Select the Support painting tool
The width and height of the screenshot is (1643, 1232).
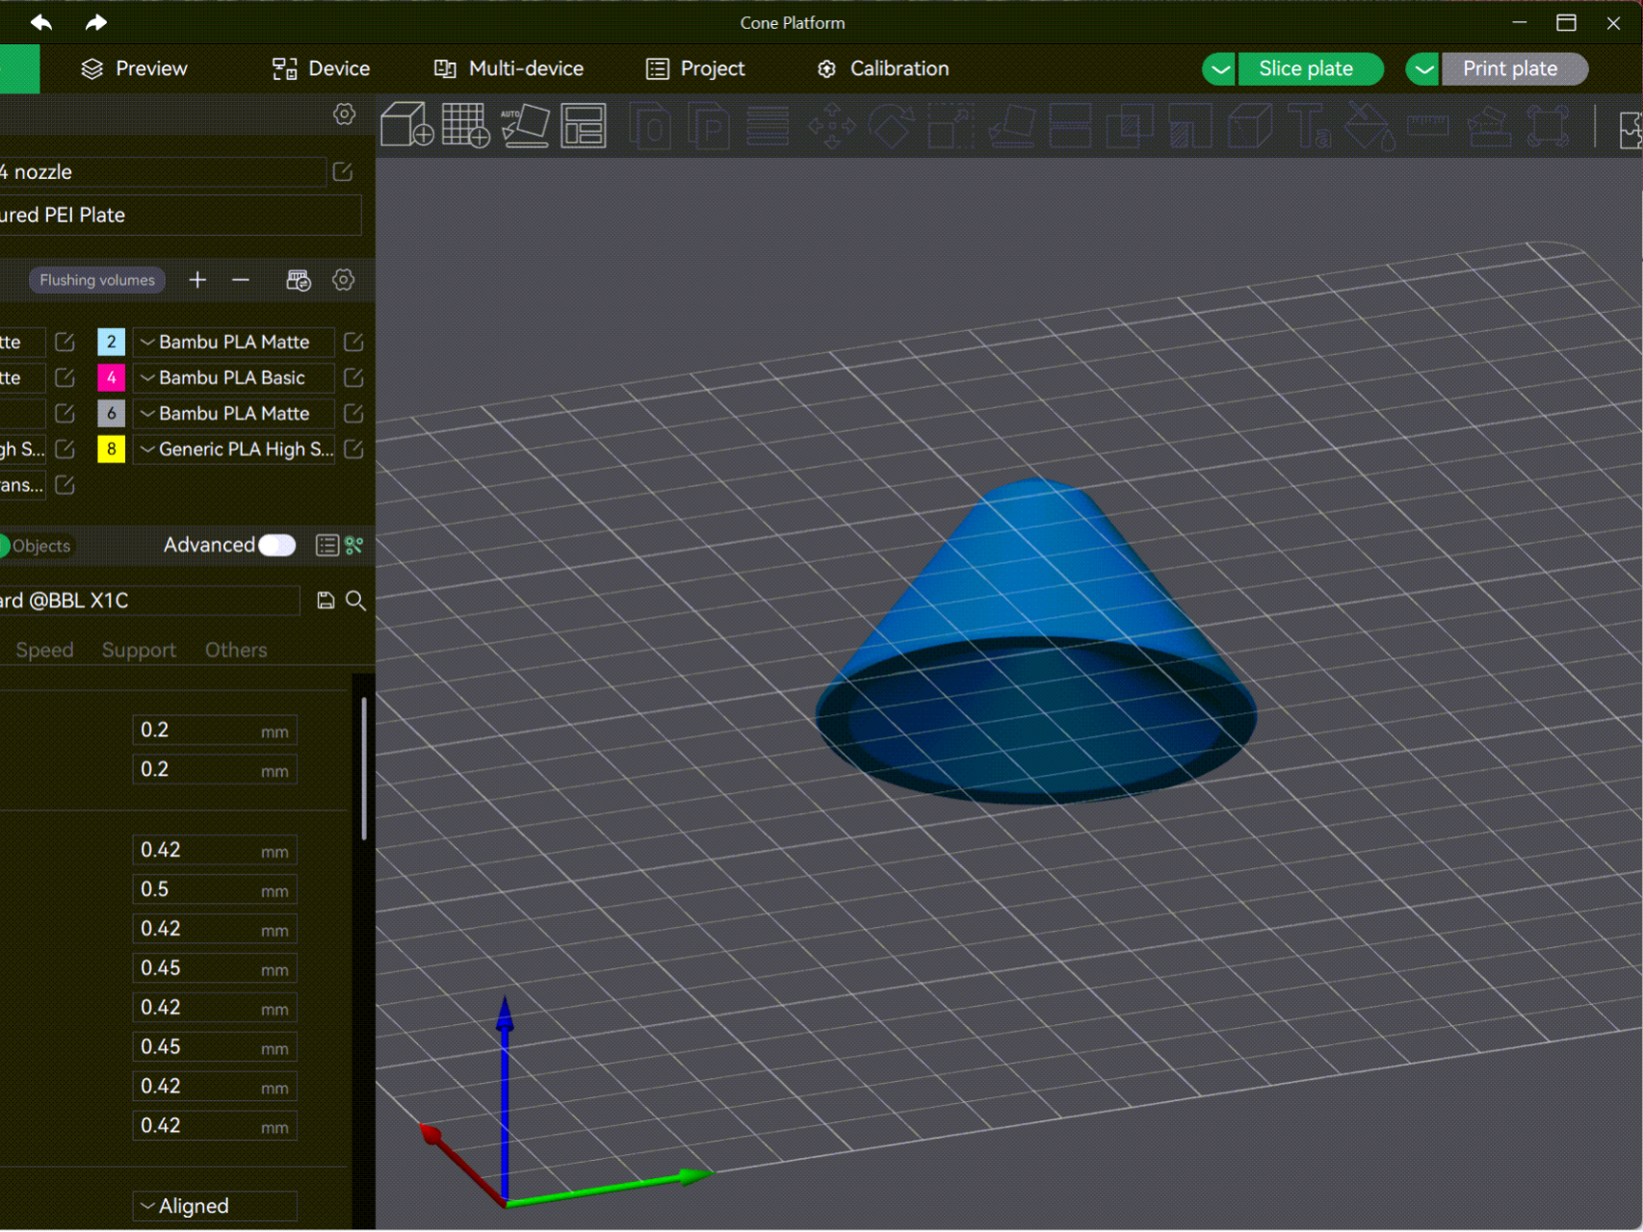(1189, 125)
